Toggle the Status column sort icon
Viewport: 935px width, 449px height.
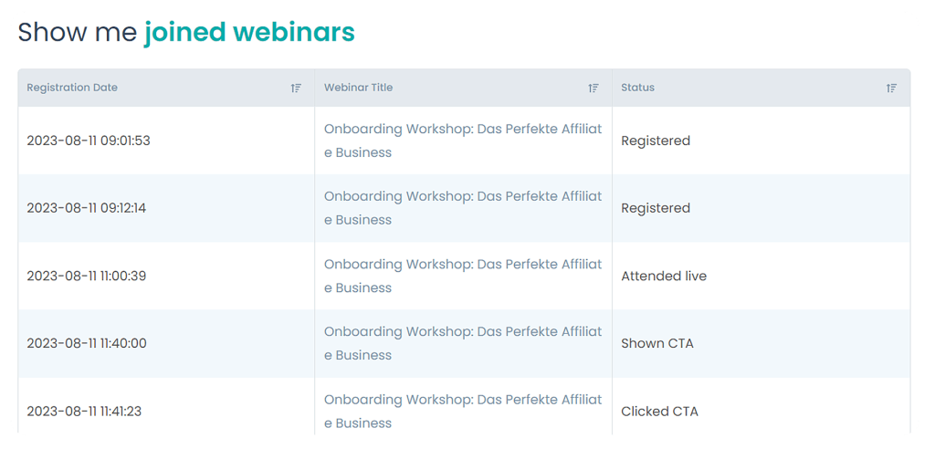891,89
